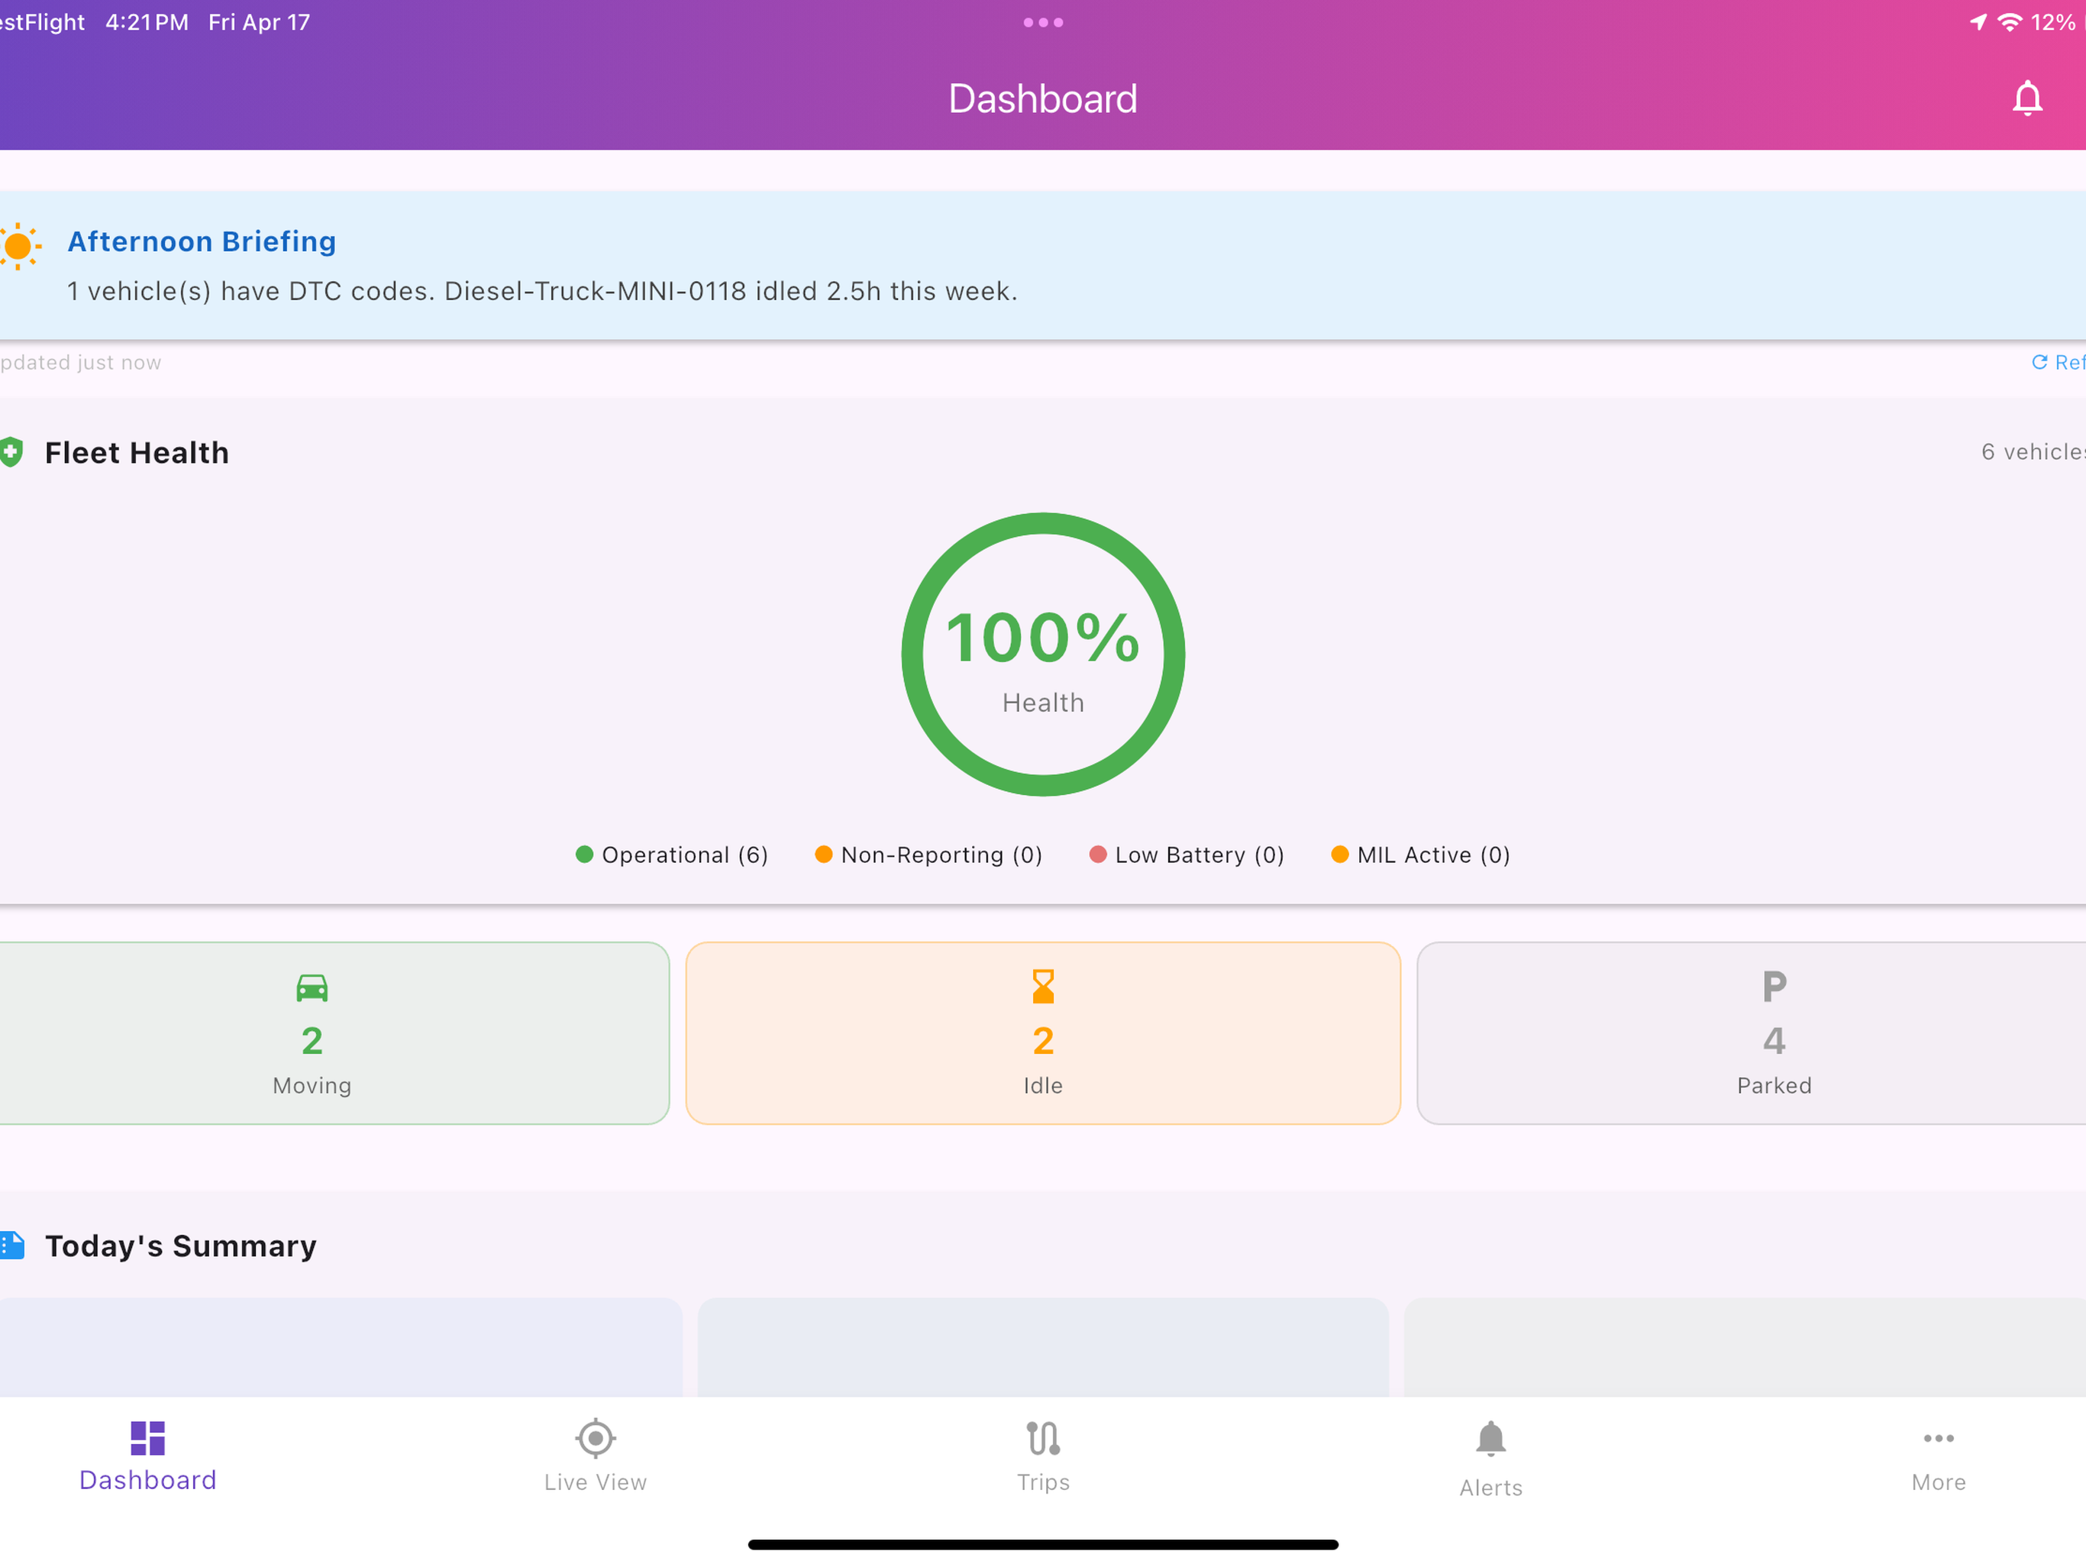Select the MIL Active (0) legend entry
The image size is (2086, 1564).
click(x=1420, y=855)
